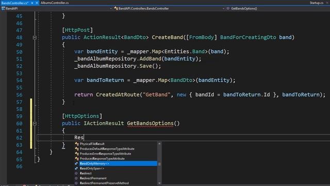The height and width of the screenshot is (186, 330).
Task: Place cursor after 'Res' on line 62
Action: (84, 138)
